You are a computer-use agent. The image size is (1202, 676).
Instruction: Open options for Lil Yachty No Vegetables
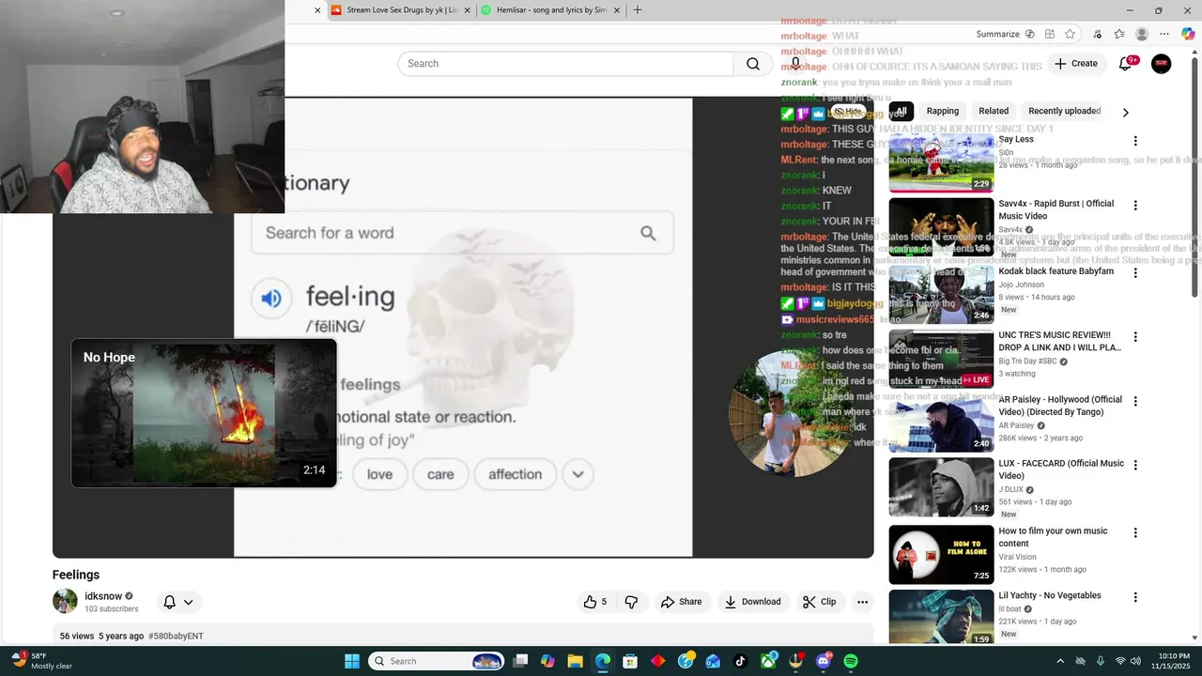click(x=1135, y=597)
